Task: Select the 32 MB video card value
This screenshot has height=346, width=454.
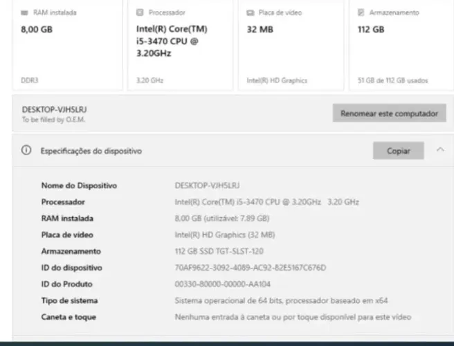Action: point(260,29)
